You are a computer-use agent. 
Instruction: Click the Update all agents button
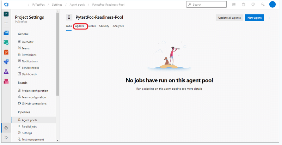(x=229, y=18)
